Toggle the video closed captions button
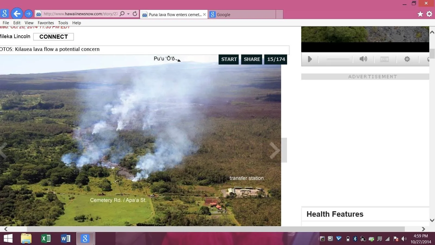The image size is (435, 245). click(x=384, y=59)
